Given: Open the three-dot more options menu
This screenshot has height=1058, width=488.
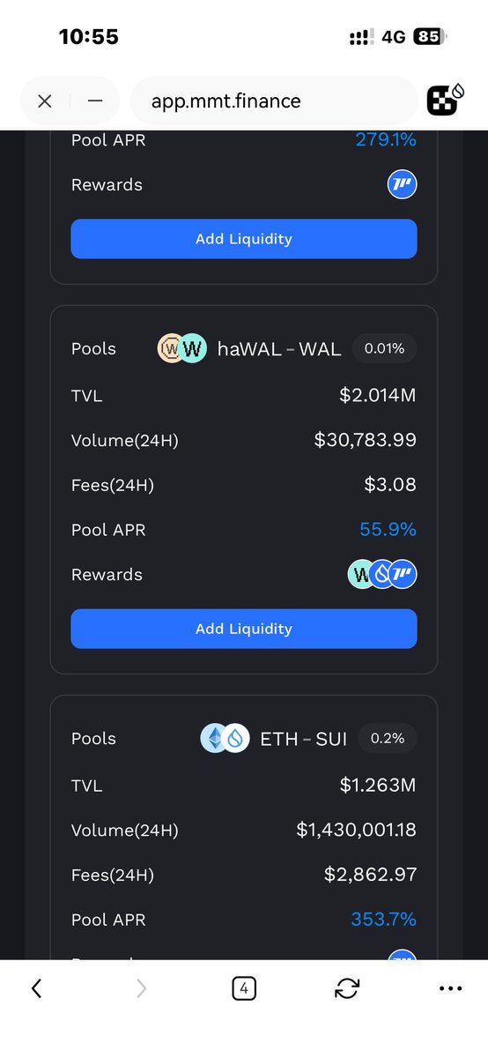Looking at the screenshot, I should pyautogui.click(x=451, y=989).
